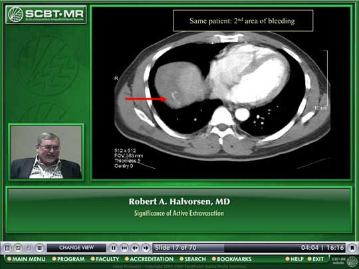Jump back to the first slide
Image resolution: width=359 pixels, height=269 pixels.
124,248
